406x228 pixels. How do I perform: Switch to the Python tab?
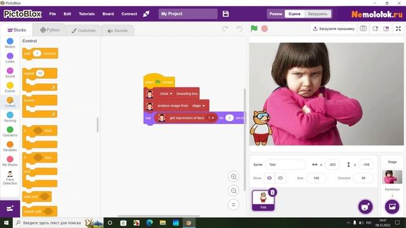pyautogui.click(x=49, y=30)
